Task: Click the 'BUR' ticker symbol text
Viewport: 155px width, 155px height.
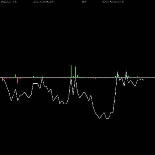Action: (x=84, y=2)
